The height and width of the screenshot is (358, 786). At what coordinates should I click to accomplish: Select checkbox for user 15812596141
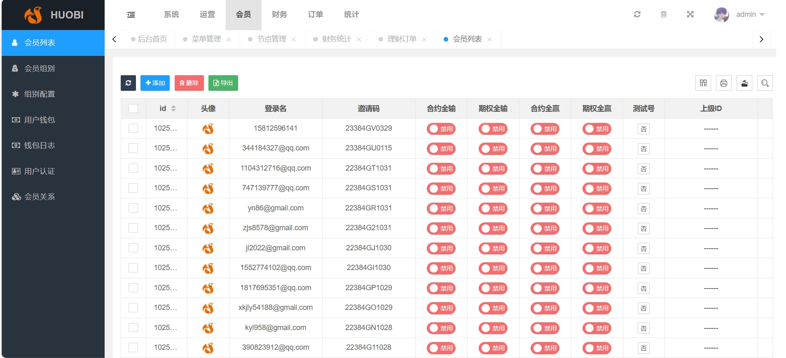133,128
